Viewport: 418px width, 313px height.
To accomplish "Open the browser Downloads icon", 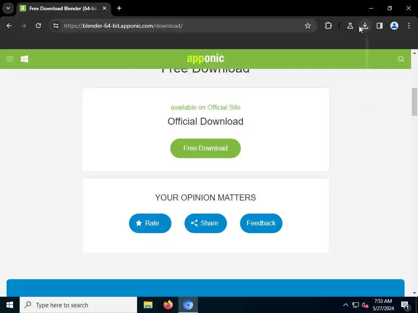I will 365,26.
